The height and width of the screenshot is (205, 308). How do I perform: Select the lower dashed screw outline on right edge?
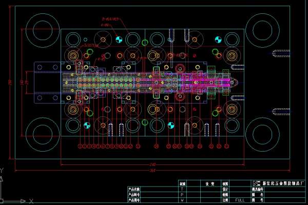tap(281, 111)
